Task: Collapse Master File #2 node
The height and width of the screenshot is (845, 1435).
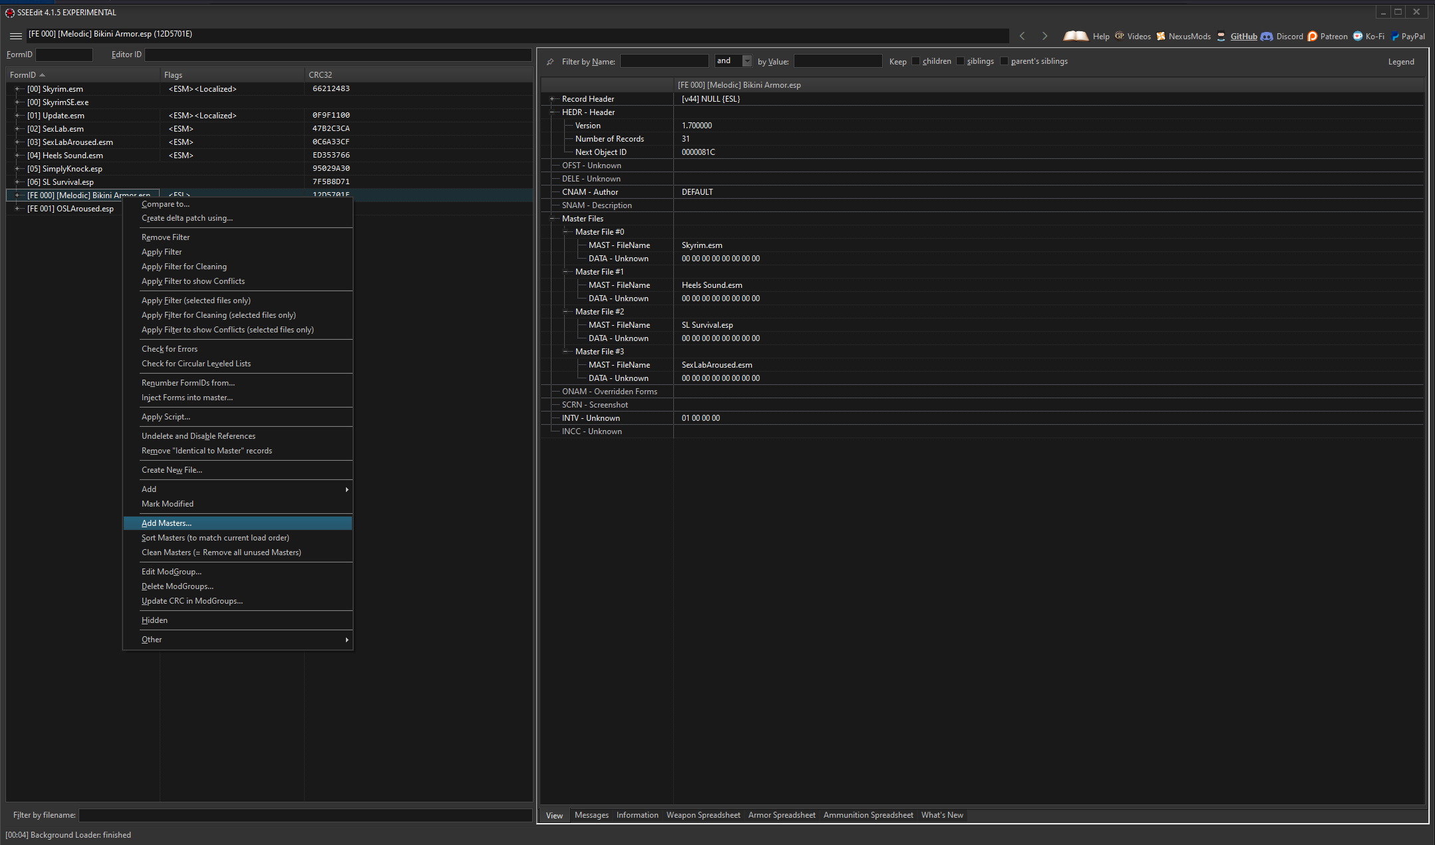Action: pos(565,312)
